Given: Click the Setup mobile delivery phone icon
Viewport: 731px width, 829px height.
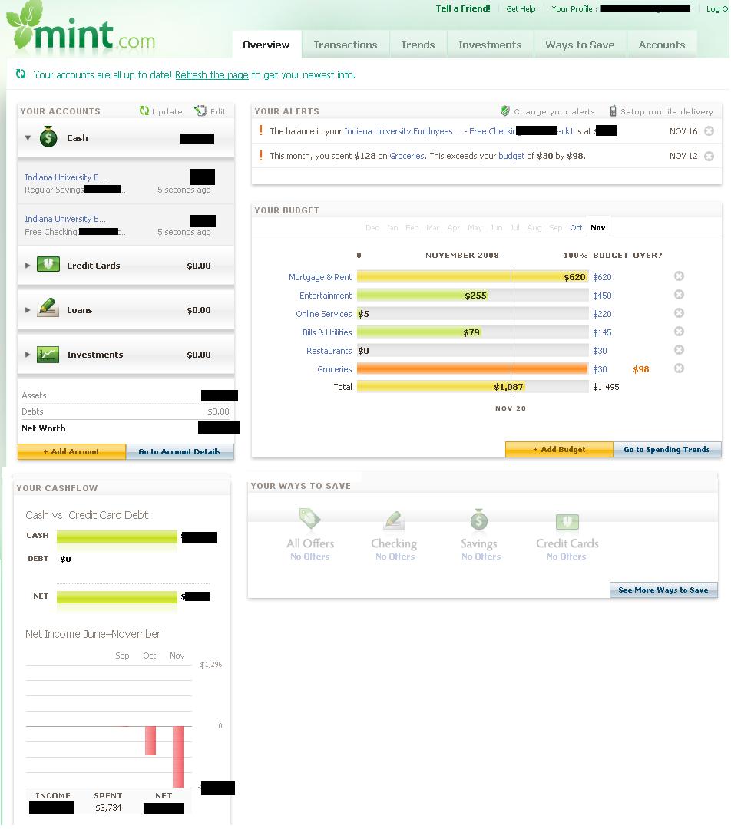Looking at the screenshot, I should pyautogui.click(x=613, y=111).
